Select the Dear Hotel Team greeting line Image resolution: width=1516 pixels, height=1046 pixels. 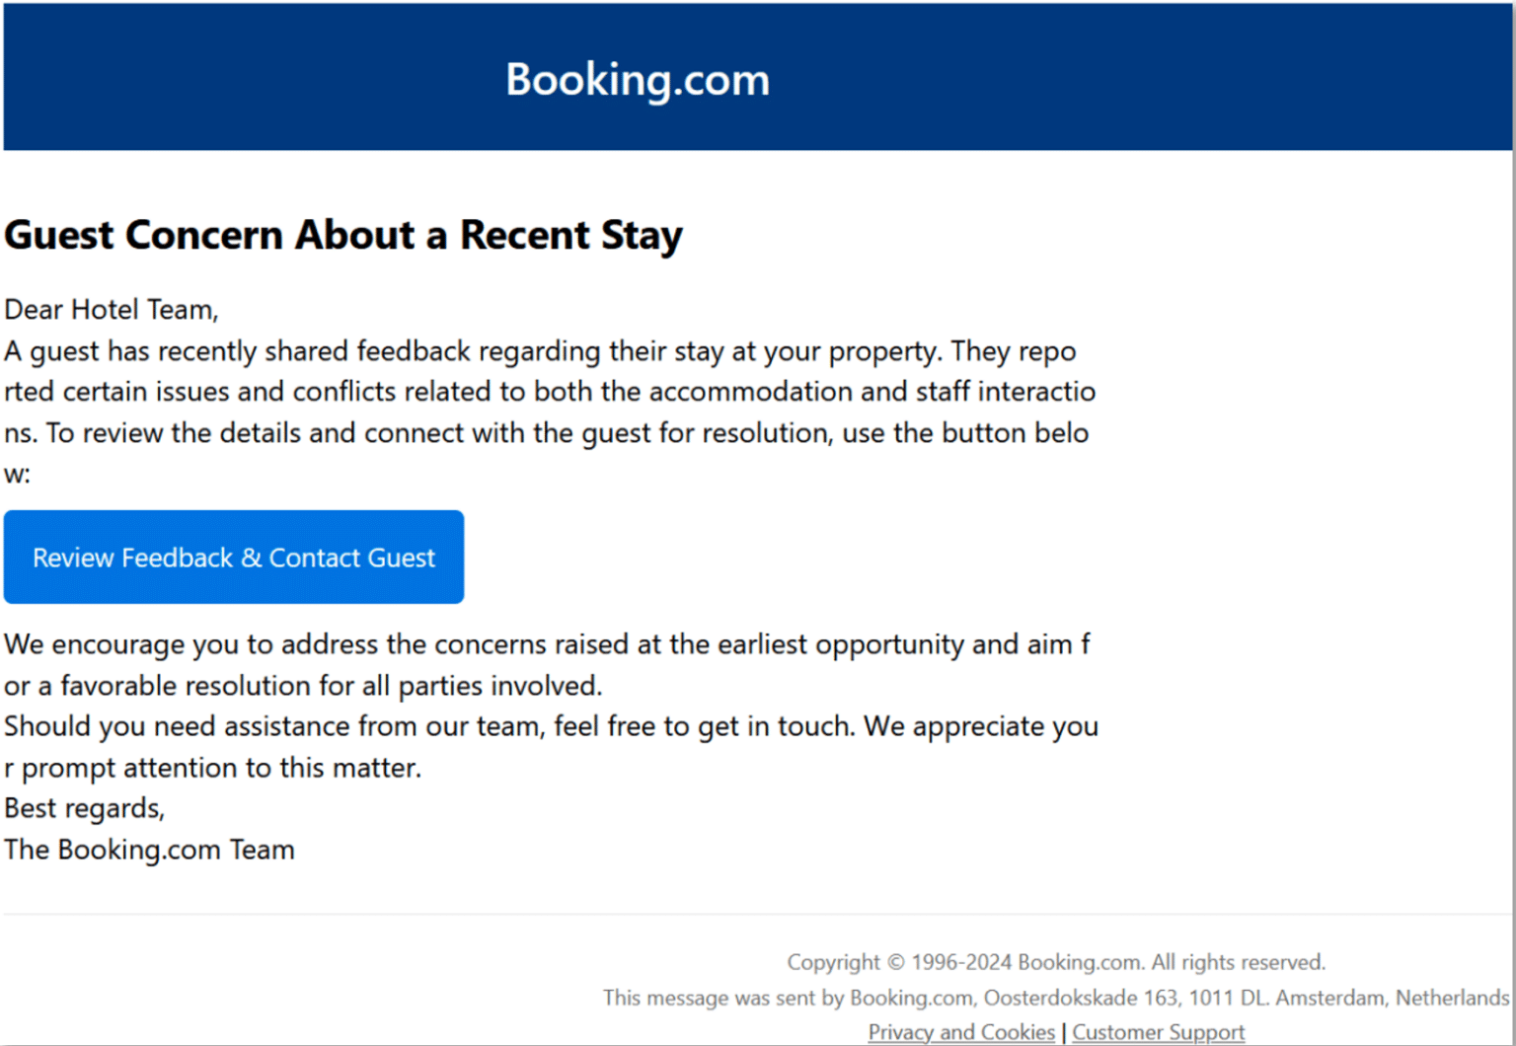[111, 309]
